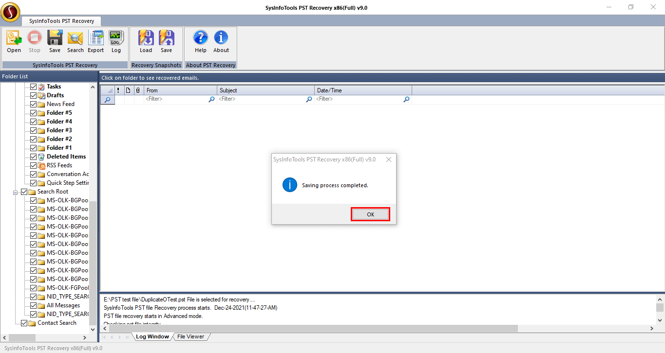Click the attachment paperclip column header icon
The image size is (665, 353).
click(x=138, y=90)
